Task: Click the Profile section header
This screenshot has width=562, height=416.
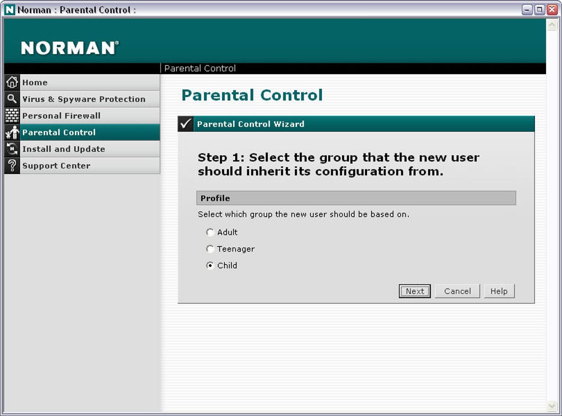Action: [x=356, y=198]
